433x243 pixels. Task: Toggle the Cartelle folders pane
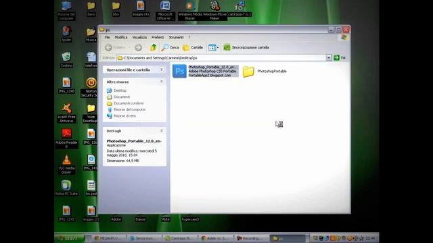click(x=193, y=47)
